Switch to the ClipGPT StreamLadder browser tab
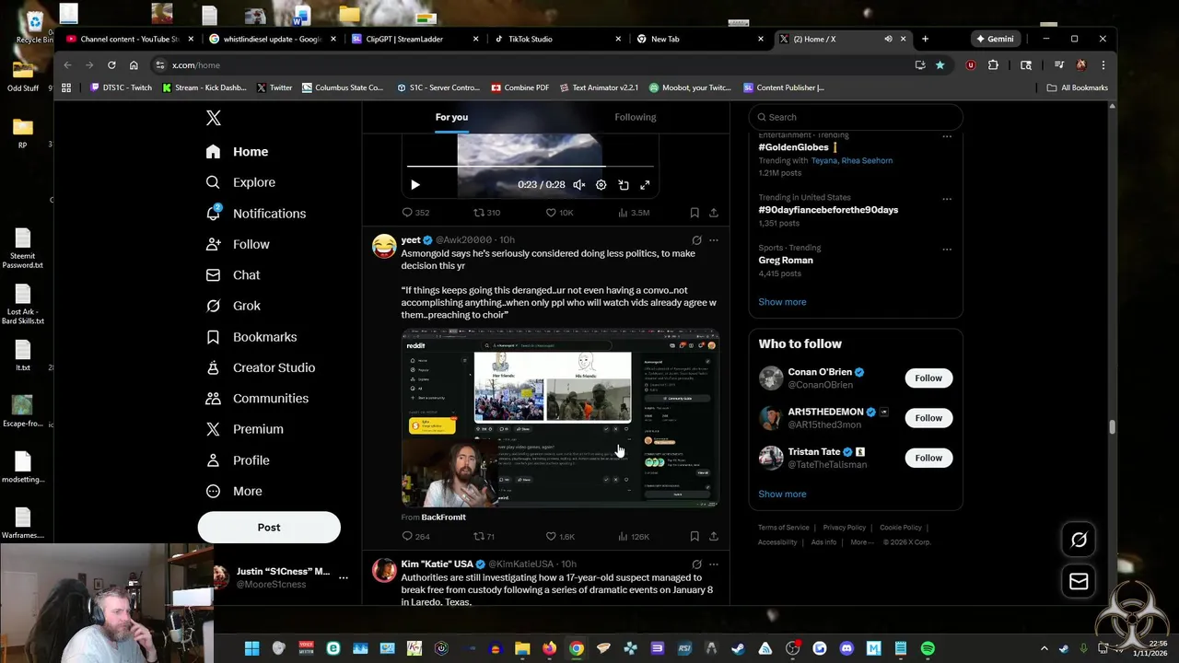The height and width of the screenshot is (663, 1179). tap(414, 39)
